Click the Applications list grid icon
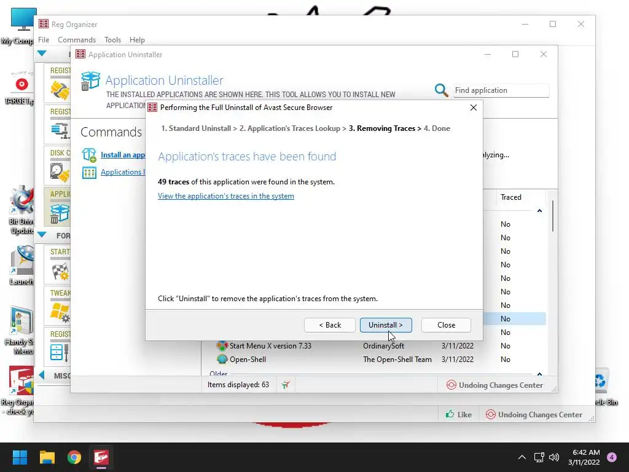This screenshot has height=472, width=629. tap(89, 173)
